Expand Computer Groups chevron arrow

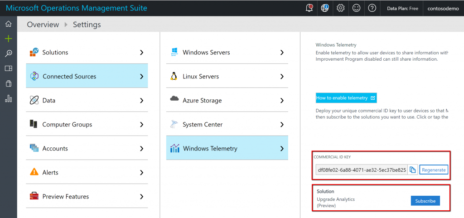pos(142,125)
